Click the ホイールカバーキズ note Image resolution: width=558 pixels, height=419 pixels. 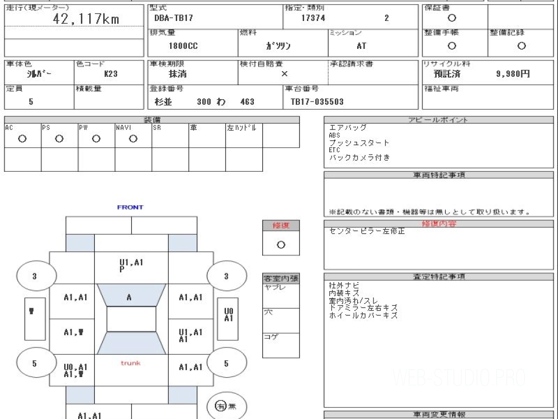coord(363,315)
